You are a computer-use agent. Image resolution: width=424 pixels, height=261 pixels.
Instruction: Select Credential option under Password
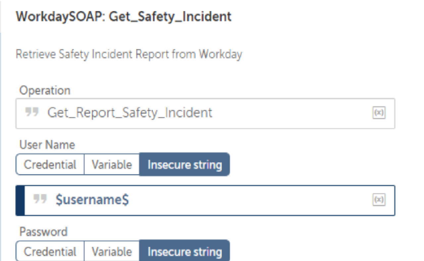tap(50, 252)
